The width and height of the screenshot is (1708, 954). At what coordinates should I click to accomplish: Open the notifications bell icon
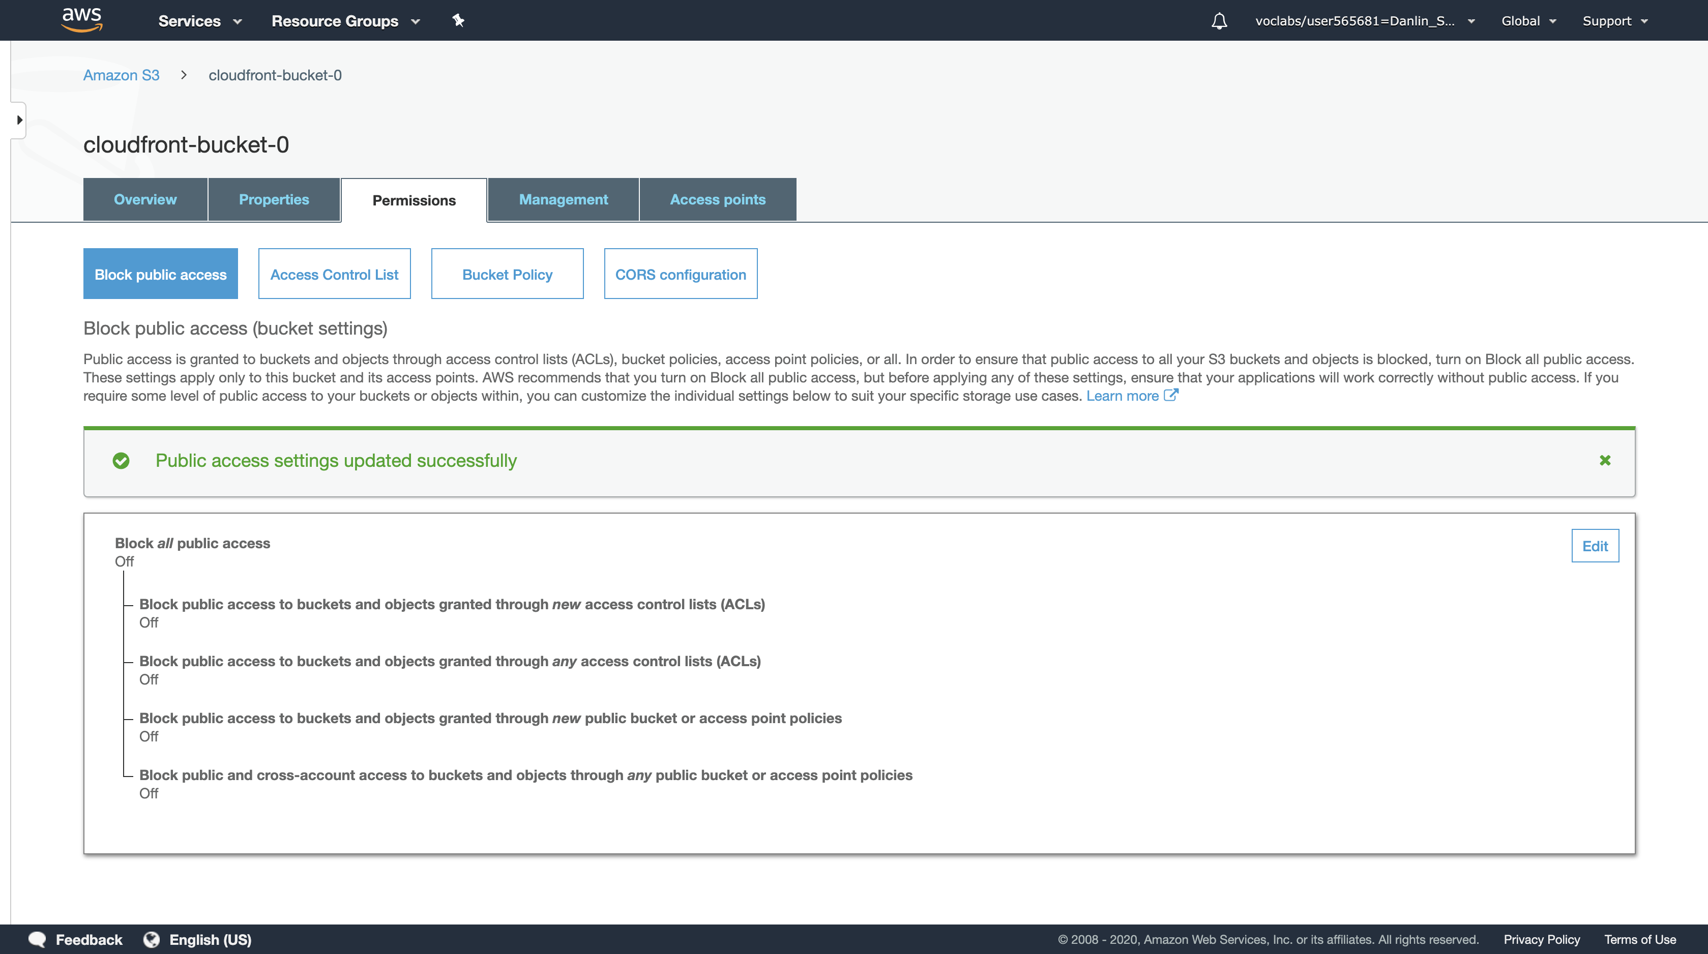[x=1219, y=21]
